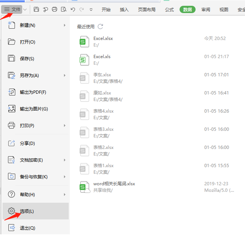Viewport: 245px width, 235px height.
Task: Click the print icon in quick toolbar
Action: click(x=54, y=10)
